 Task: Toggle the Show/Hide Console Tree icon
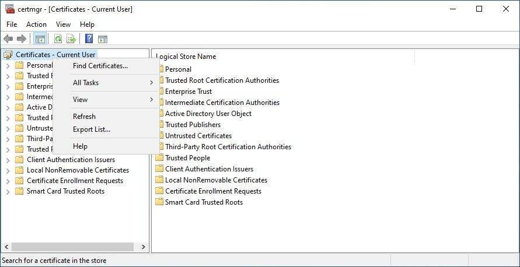click(40, 39)
